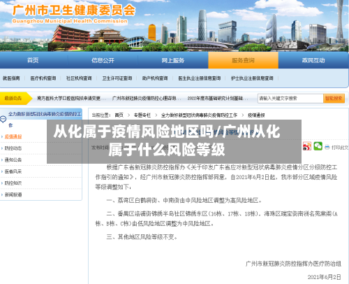The height and width of the screenshot is (284, 349).
Task: Open the 信息公开 navigation tab
Action: coord(103,60)
